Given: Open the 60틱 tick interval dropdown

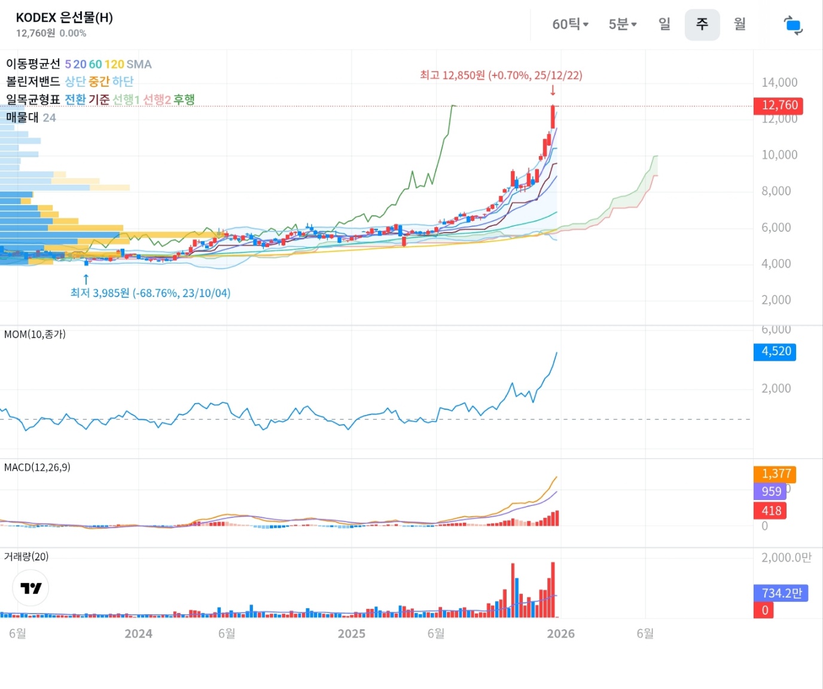Looking at the screenshot, I should click(x=570, y=25).
